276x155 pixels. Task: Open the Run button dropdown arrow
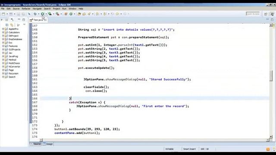coord(46,14)
